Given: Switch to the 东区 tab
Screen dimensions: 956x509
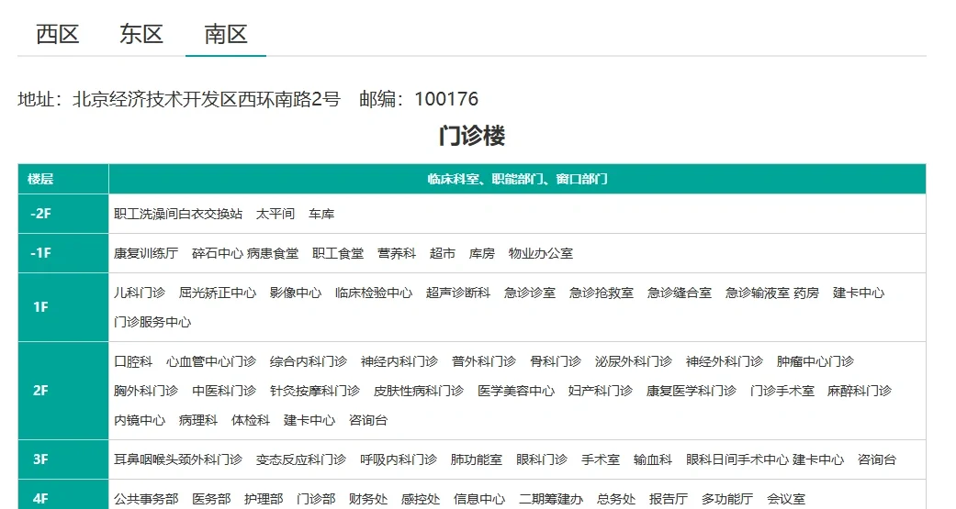Looking at the screenshot, I should 141,35.
